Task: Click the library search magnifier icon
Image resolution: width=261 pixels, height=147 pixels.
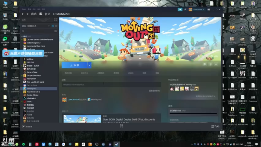Action: (23, 31)
